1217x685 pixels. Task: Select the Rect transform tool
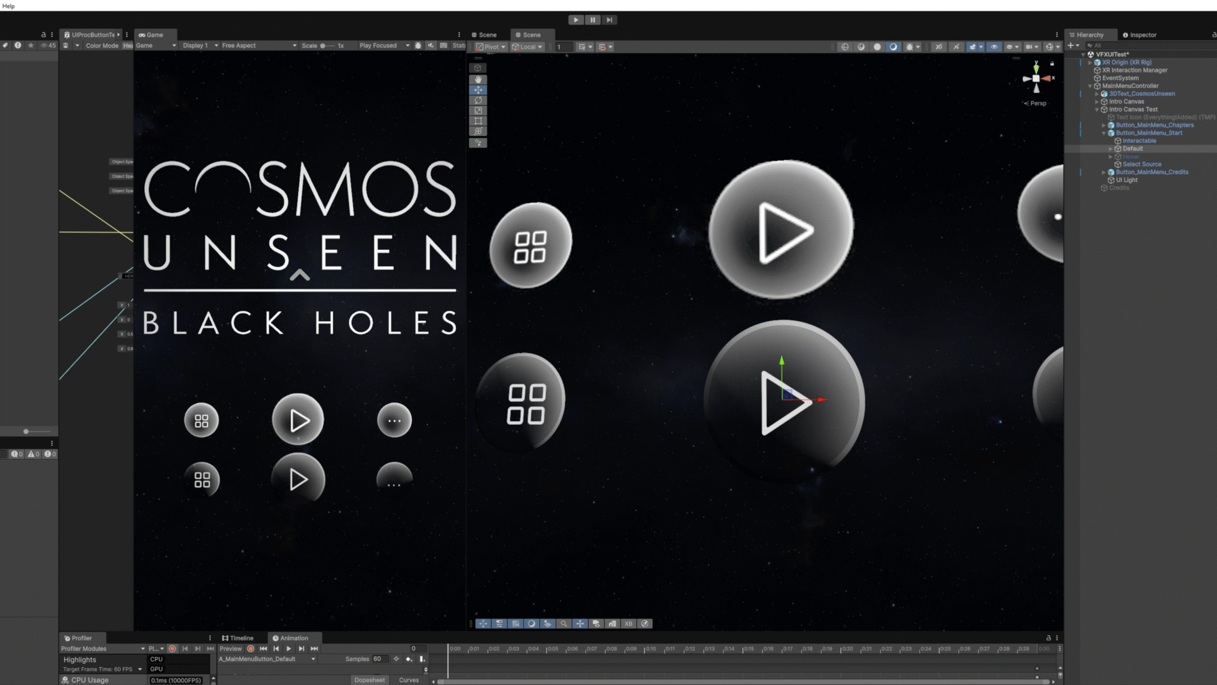point(478,121)
